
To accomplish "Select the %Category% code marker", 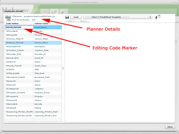I will (19, 89).
